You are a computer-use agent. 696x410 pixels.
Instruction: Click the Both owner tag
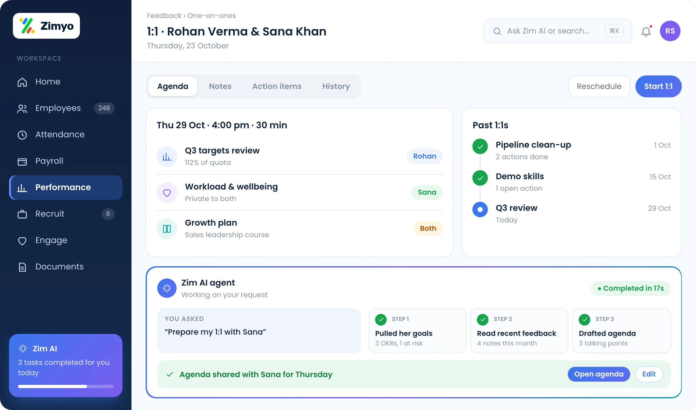click(428, 229)
